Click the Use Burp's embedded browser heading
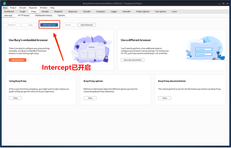This screenshot has height=148, width=231. 28,40
